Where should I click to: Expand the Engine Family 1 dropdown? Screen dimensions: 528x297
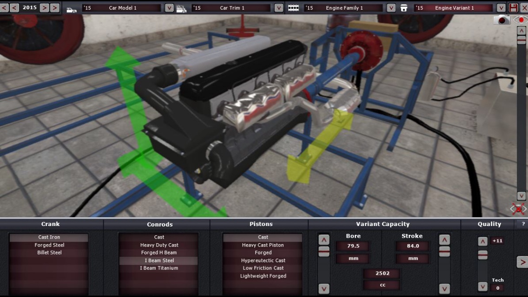pyautogui.click(x=391, y=8)
